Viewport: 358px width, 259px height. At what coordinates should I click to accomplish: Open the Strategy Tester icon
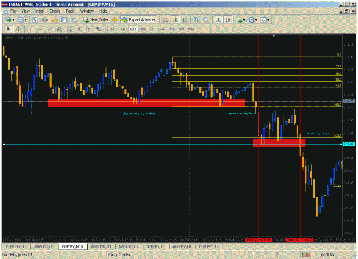74,20
